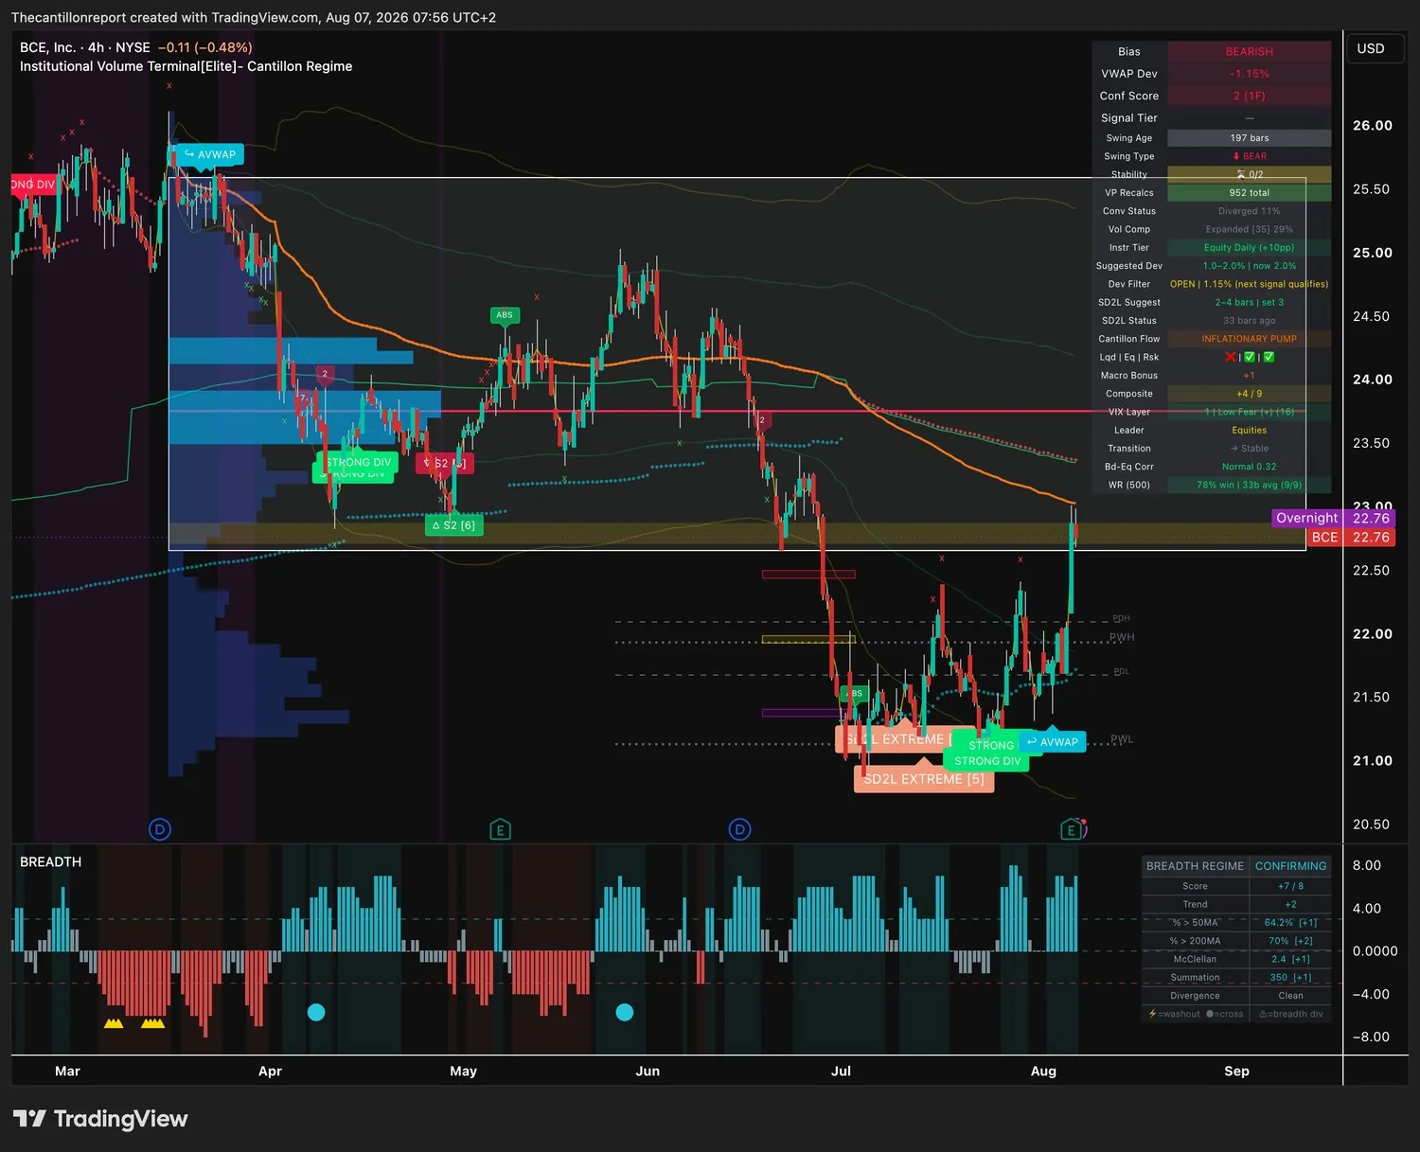
Task: Click the AVWAP label at the March high
Action: click(x=208, y=154)
